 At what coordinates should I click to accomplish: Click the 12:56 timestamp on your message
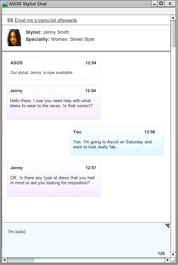(x=150, y=132)
